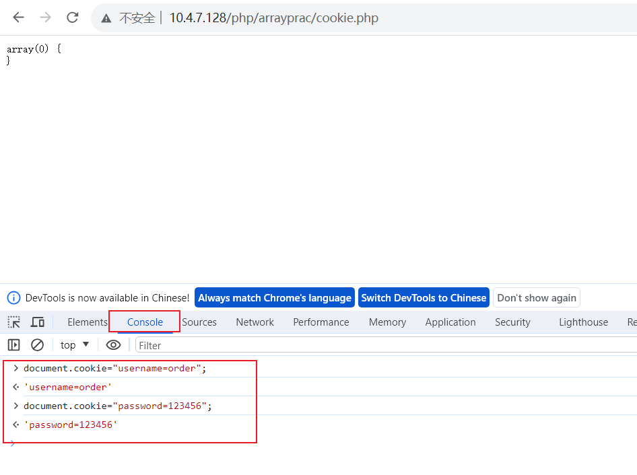Click Switch DevTools to Chinese
This screenshot has height=475, width=637.
pos(424,297)
